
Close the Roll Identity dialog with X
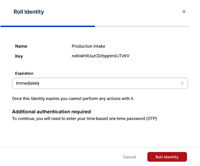pyautogui.click(x=184, y=12)
